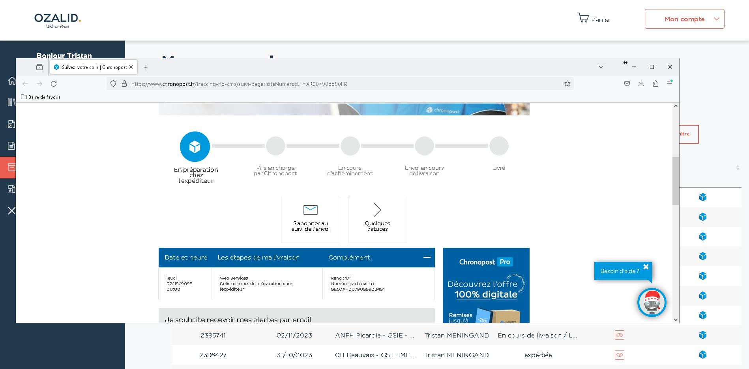Click the Chronopost page vertical scrollbar
The image size is (749, 369).
pyautogui.click(x=676, y=181)
